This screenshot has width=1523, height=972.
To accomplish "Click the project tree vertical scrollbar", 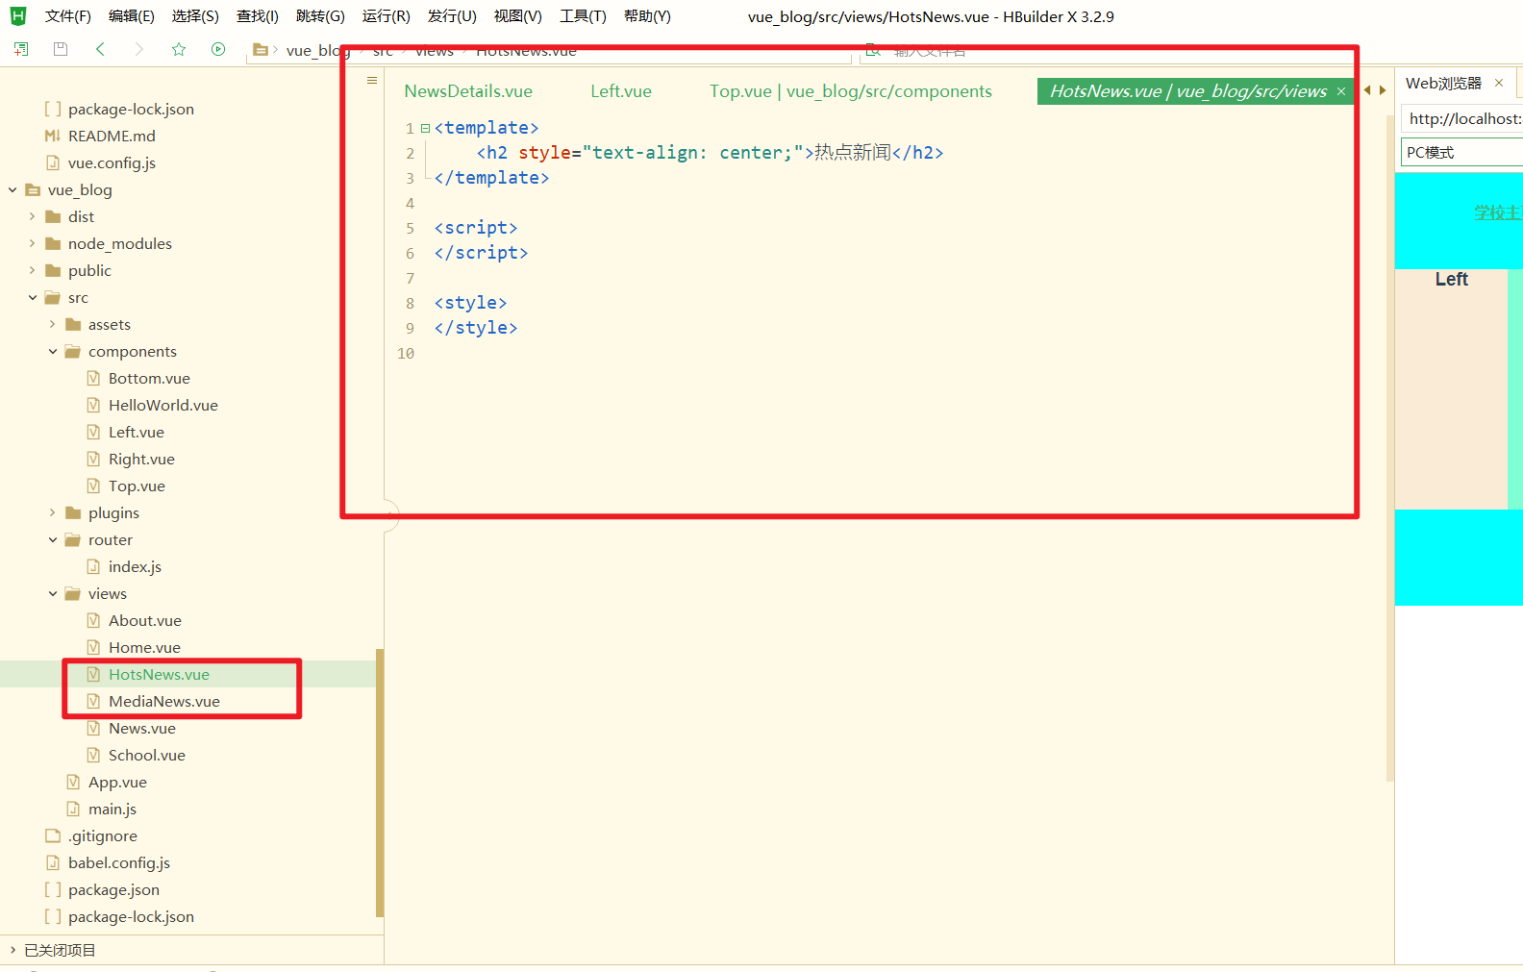I will pyautogui.click(x=380, y=784).
